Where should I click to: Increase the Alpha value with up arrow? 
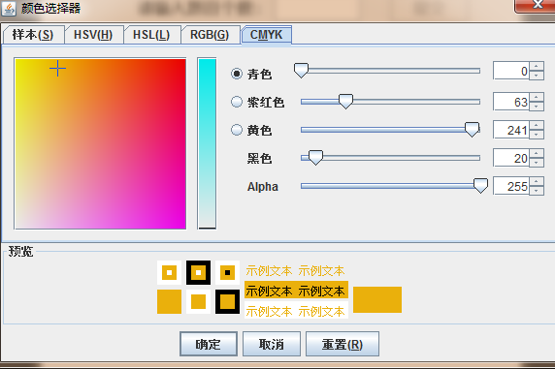coord(537,181)
